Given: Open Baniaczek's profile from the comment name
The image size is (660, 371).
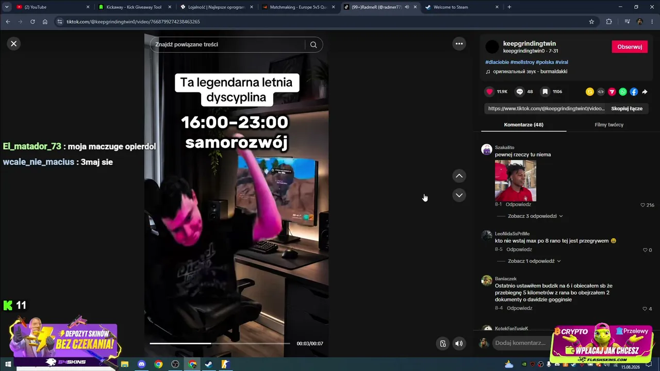Looking at the screenshot, I should pos(506,279).
